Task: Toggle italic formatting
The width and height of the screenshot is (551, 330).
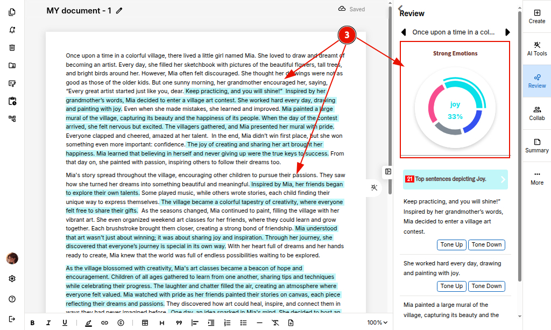Action: pos(48,323)
